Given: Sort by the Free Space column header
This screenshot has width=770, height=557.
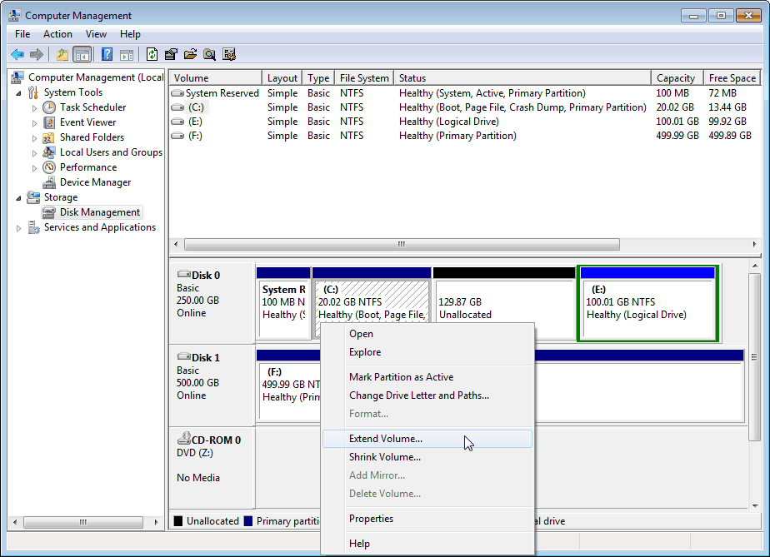Looking at the screenshot, I should 732,78.
